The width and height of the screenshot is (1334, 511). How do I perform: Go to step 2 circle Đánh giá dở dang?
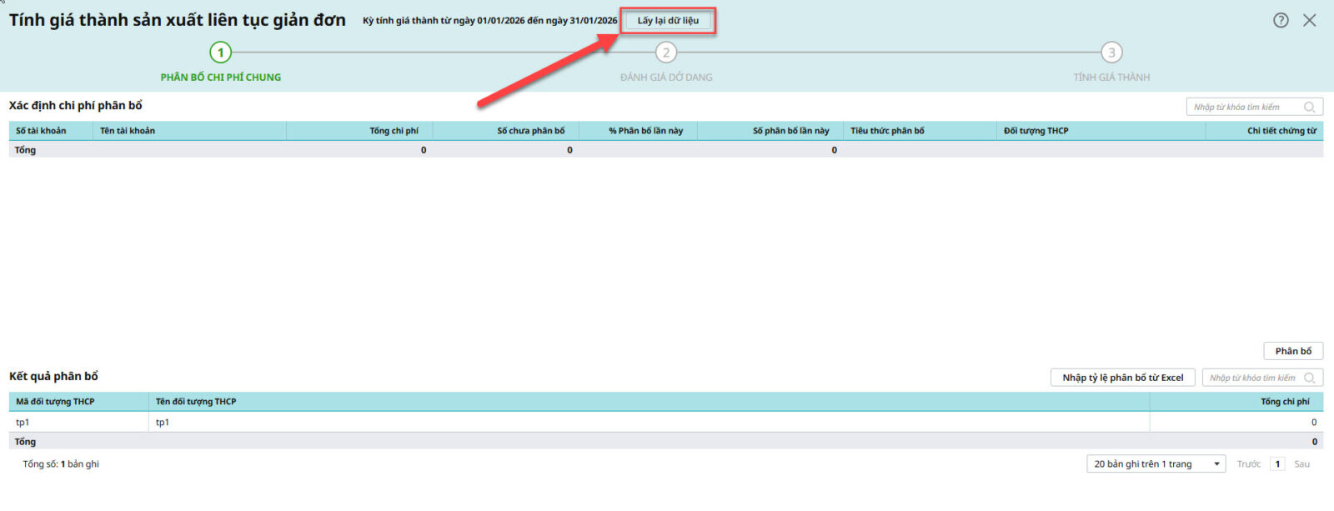pos(665,53)
